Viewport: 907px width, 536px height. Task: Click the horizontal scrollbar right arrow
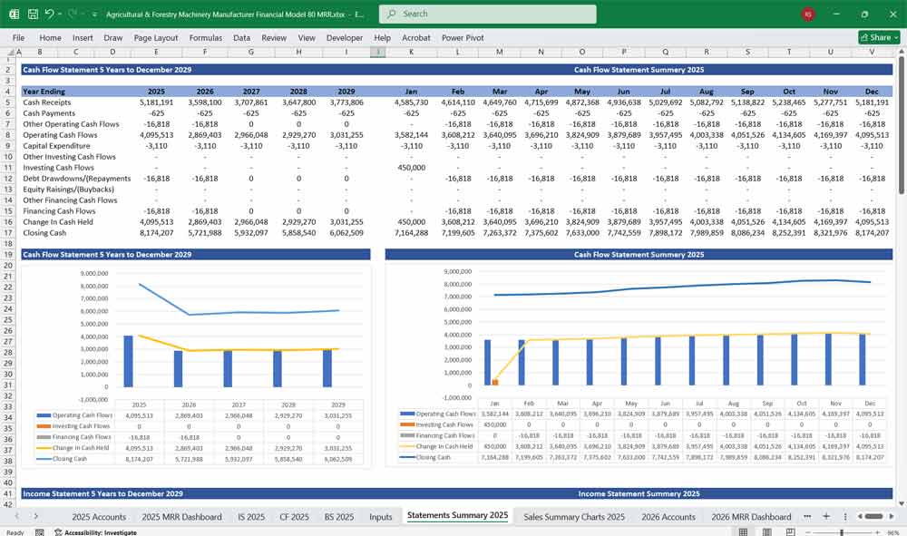pos(891,515)
